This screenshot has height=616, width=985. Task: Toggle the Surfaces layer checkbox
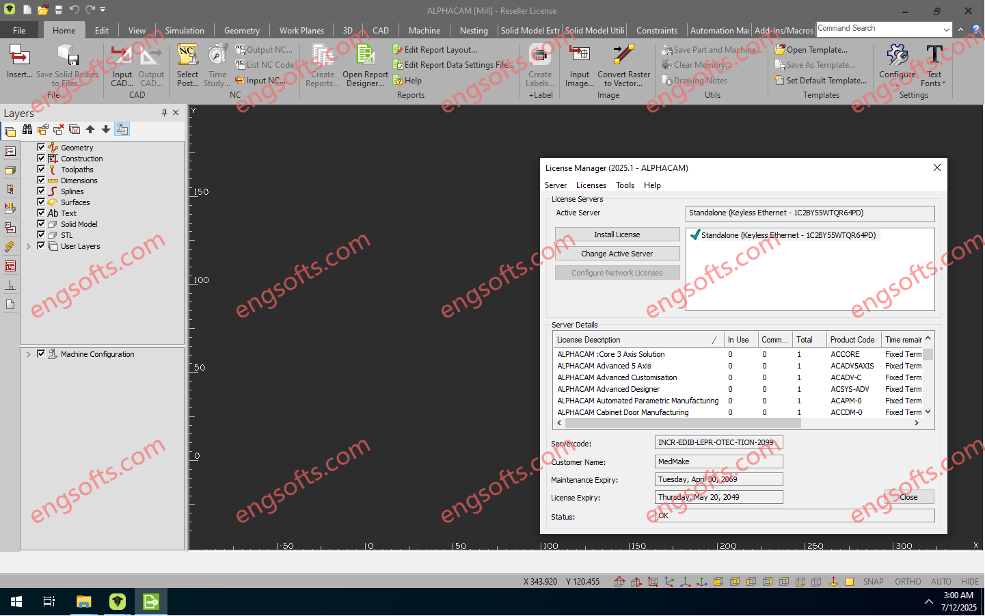pos(41,202)
